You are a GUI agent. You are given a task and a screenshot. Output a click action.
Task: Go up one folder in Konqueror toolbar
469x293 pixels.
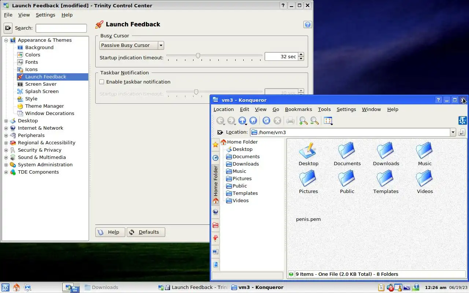pyautogui.click(x=242, y=120)
